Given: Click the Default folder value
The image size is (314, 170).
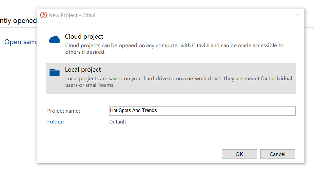Looking at the screenshot, I should pyautogui.click(x=118, y=122).
